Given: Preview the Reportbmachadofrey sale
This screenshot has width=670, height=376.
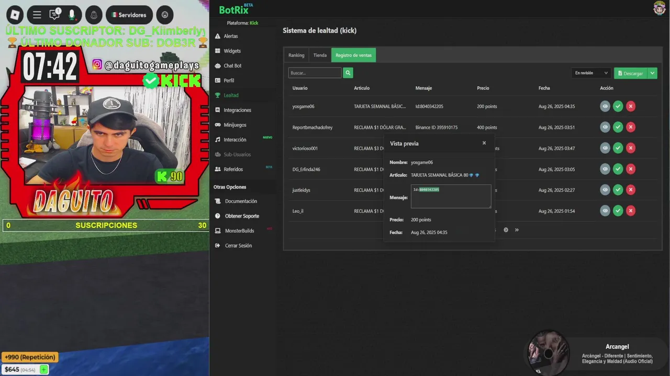Looking at the screenshot, I should [x=605, y=127].
